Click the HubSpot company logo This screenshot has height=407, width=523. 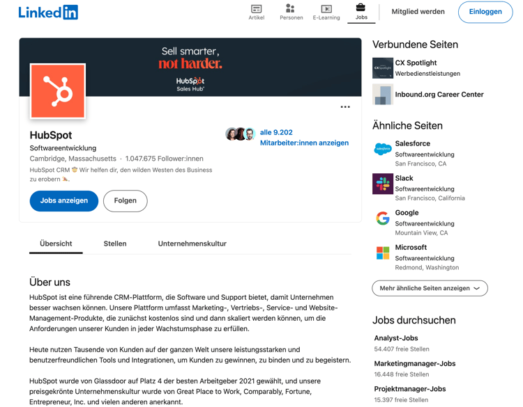pyautogui.click(x=58, y=91)
